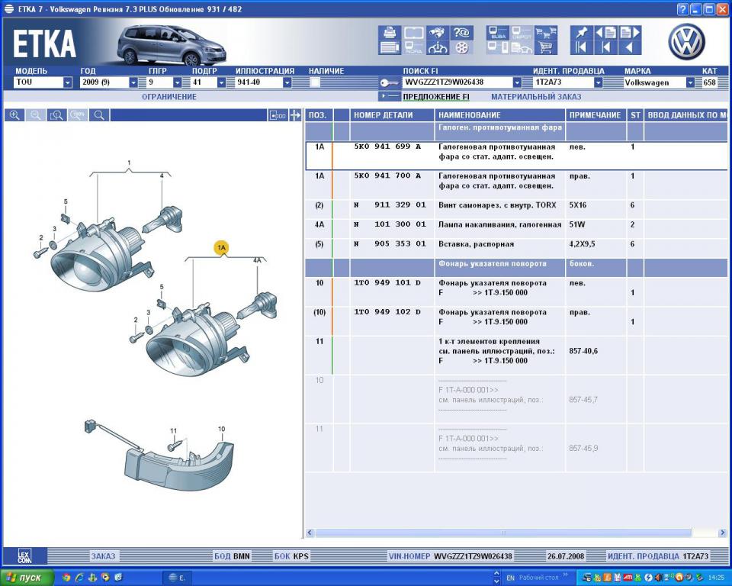Image resolution: width=732 pixels, height=586 pixels.
Task: Click VIN-НОМЕР field in status bar
Action: 450,556
